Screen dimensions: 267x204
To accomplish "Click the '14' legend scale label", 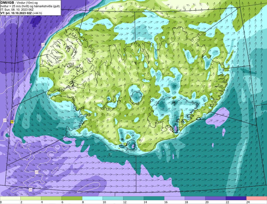I will [145, 202].
